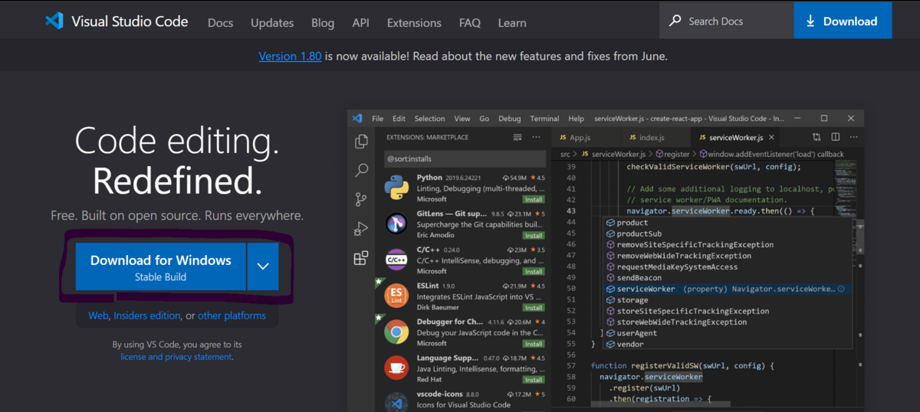Install the Red Hat Language Support extension

534,380
